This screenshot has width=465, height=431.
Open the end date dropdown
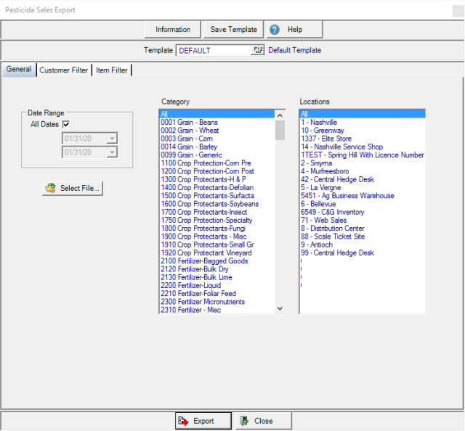pyautogui.click(x=111, y=152)
